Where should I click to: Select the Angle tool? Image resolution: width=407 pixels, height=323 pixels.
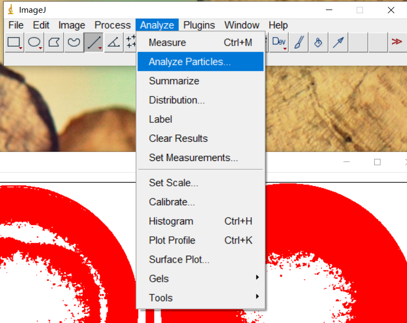click(x=113, y=42)
